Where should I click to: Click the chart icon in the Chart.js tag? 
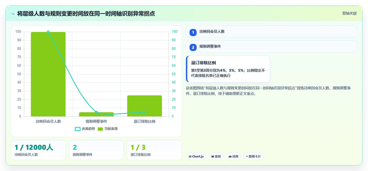tap(190, 156)
